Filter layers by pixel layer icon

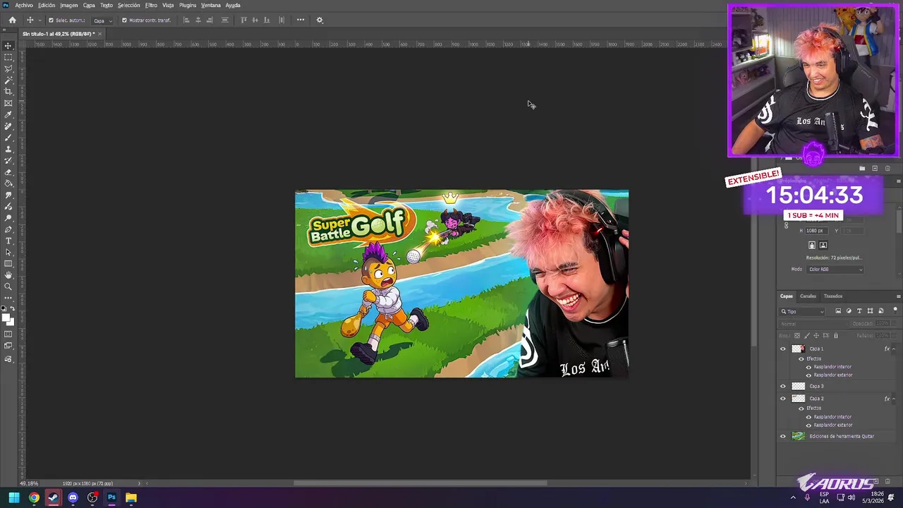tap(838, 311)
